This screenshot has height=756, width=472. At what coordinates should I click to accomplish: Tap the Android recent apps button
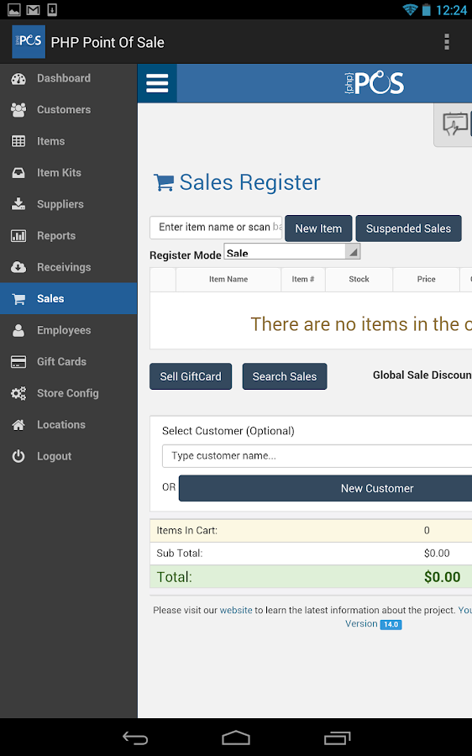pyautogui.click(x=337, y=738)
